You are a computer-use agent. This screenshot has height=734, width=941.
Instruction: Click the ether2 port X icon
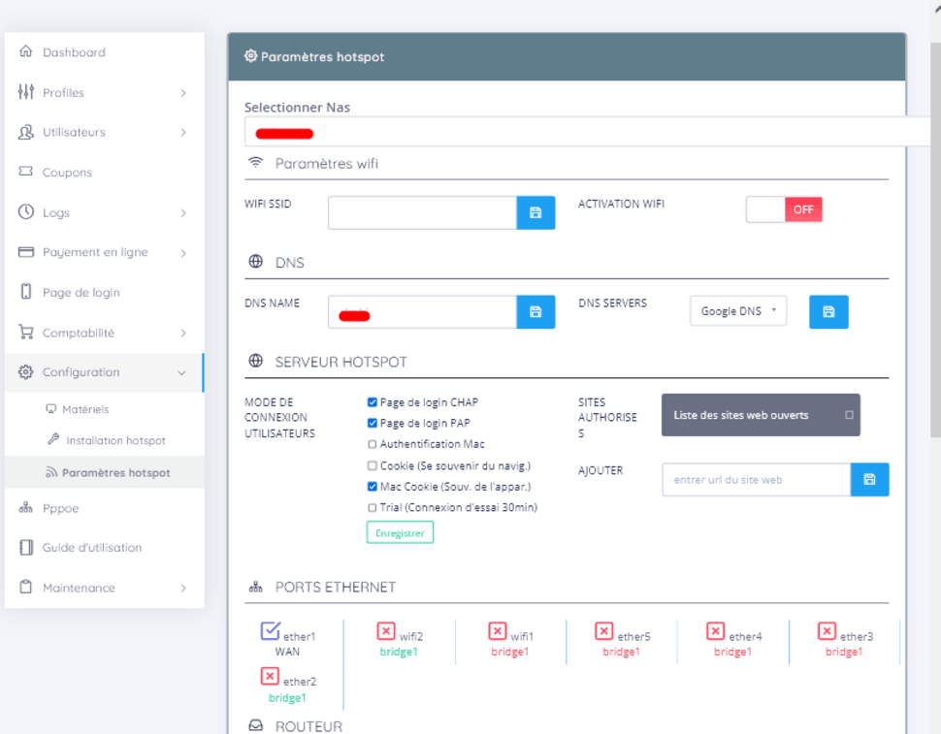click(x=271, y=677)
